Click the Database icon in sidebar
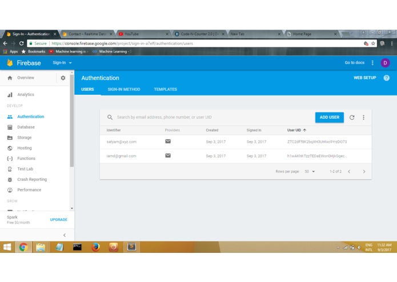Viewport: 397px width, 282px height. (10, 127)
